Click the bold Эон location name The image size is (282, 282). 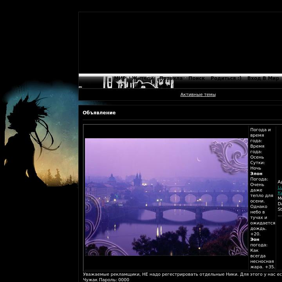(x=255, y=240)
